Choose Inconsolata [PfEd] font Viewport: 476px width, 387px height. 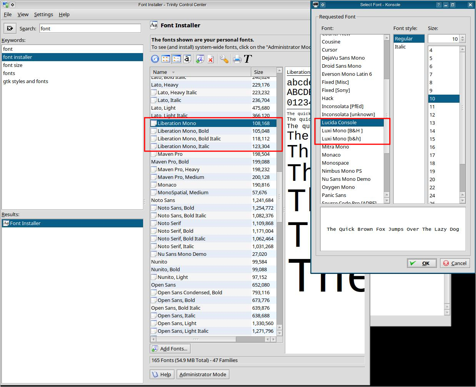click(x=352, y=106)
